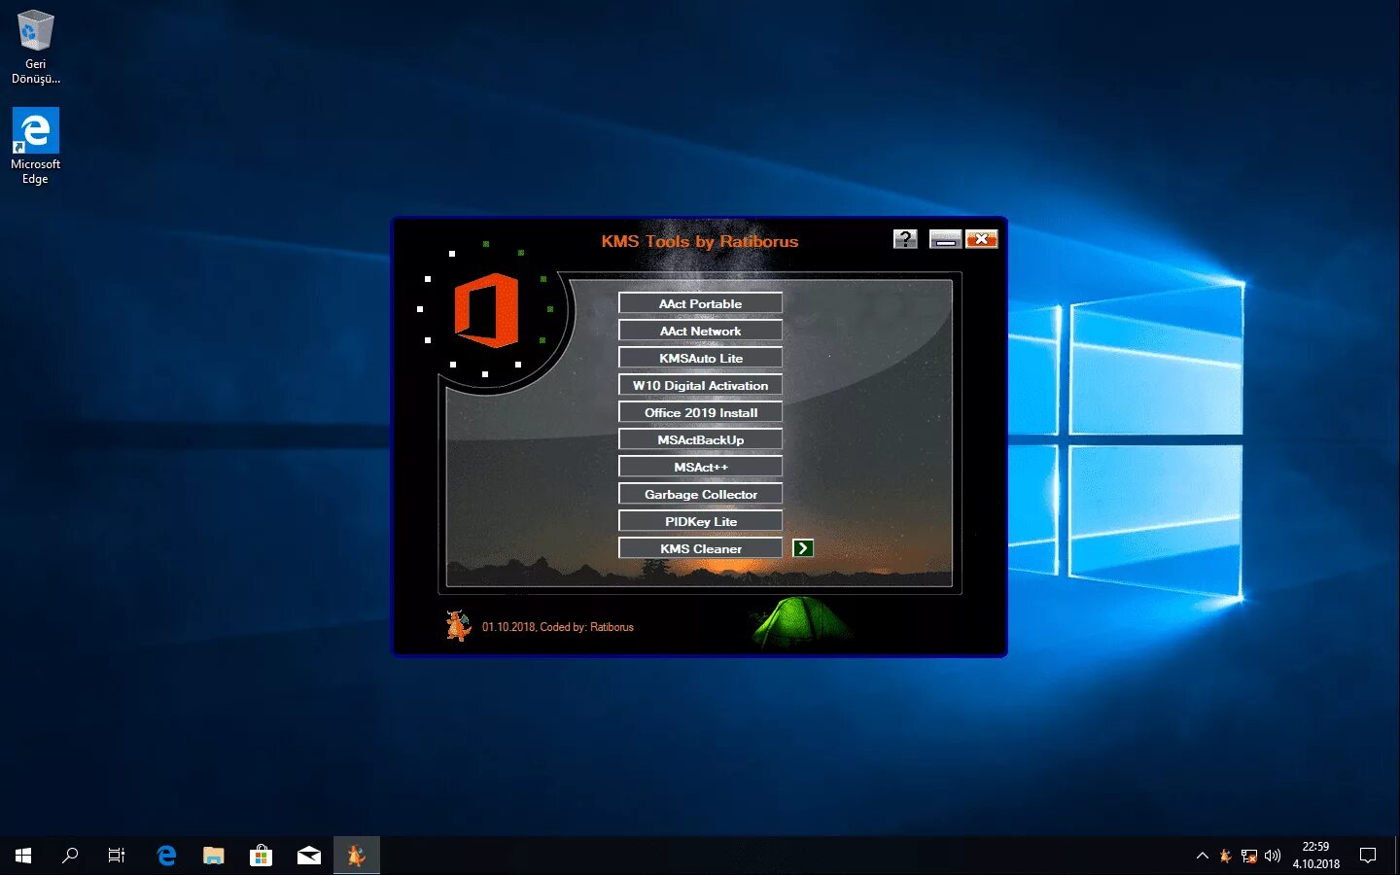Viewport: 1400px width, 875px height.
Task: Open the clock showing 22:59
Action: coord(1315,856)
